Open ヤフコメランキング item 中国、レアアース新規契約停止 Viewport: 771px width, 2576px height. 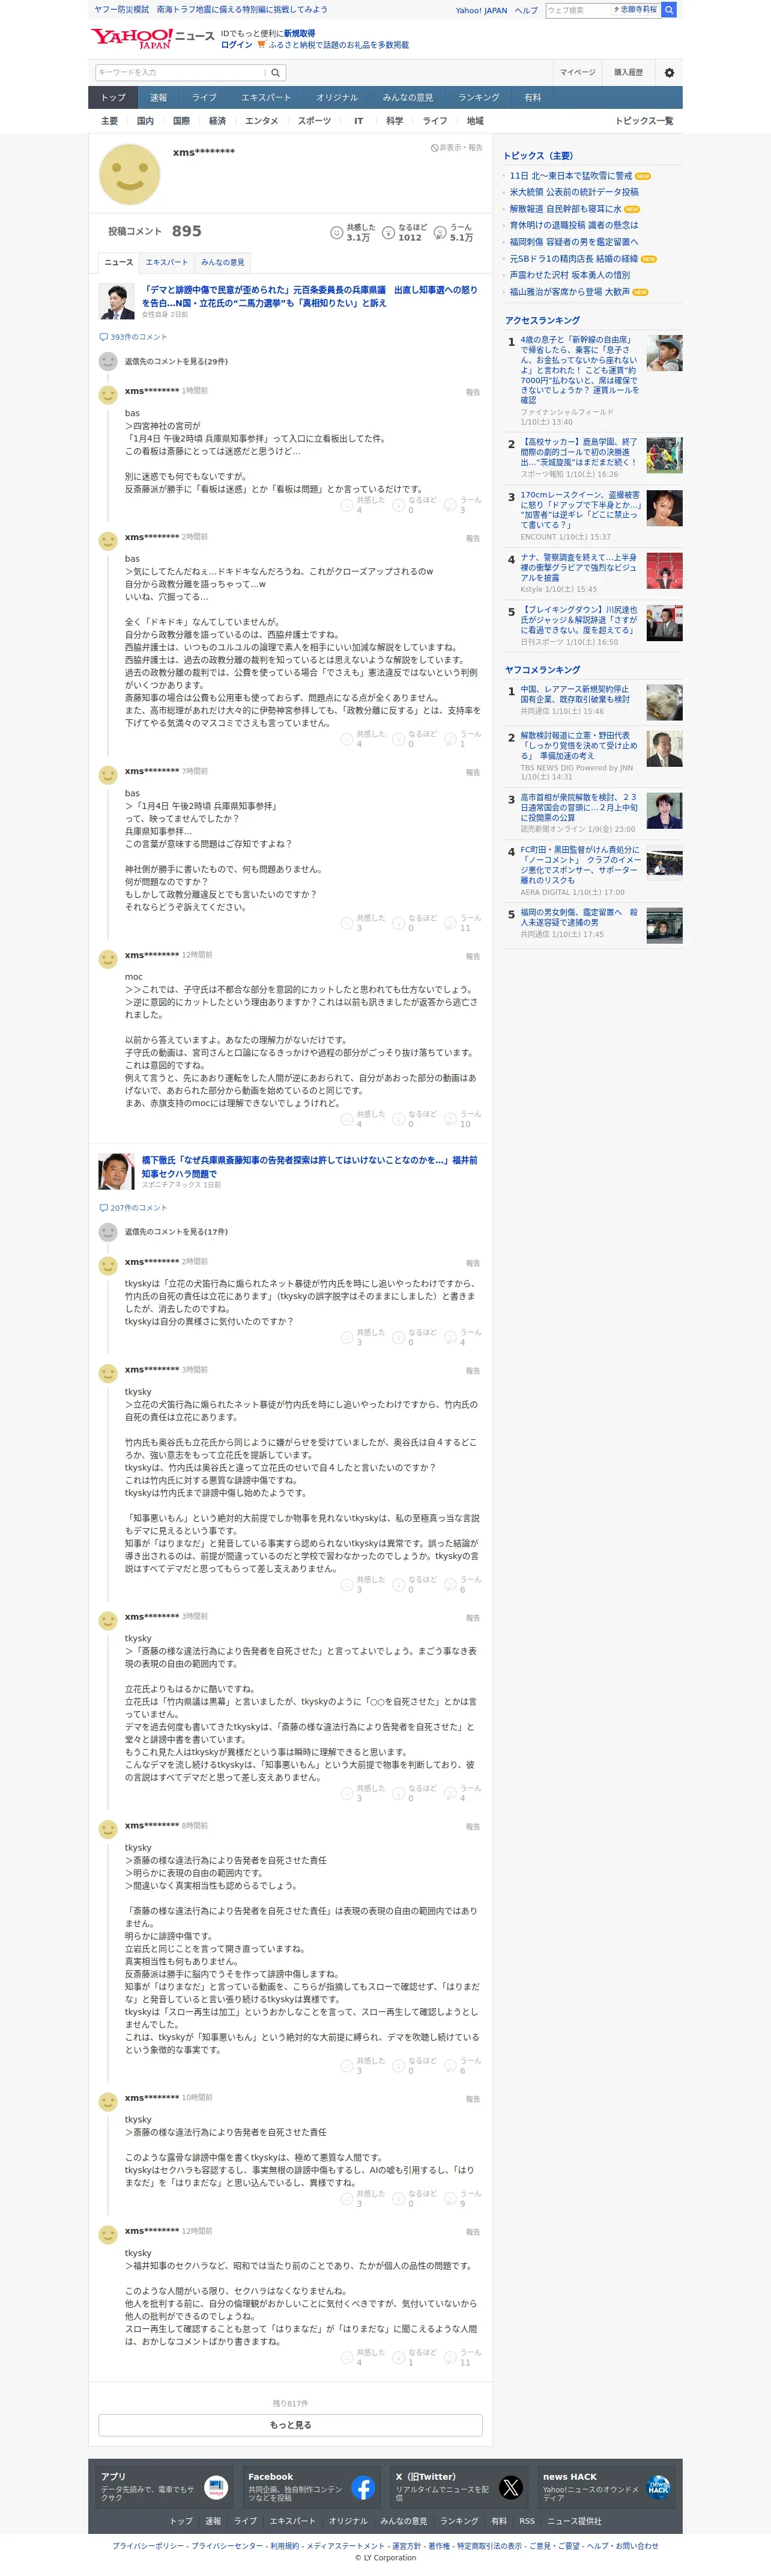tap(575, 694)
